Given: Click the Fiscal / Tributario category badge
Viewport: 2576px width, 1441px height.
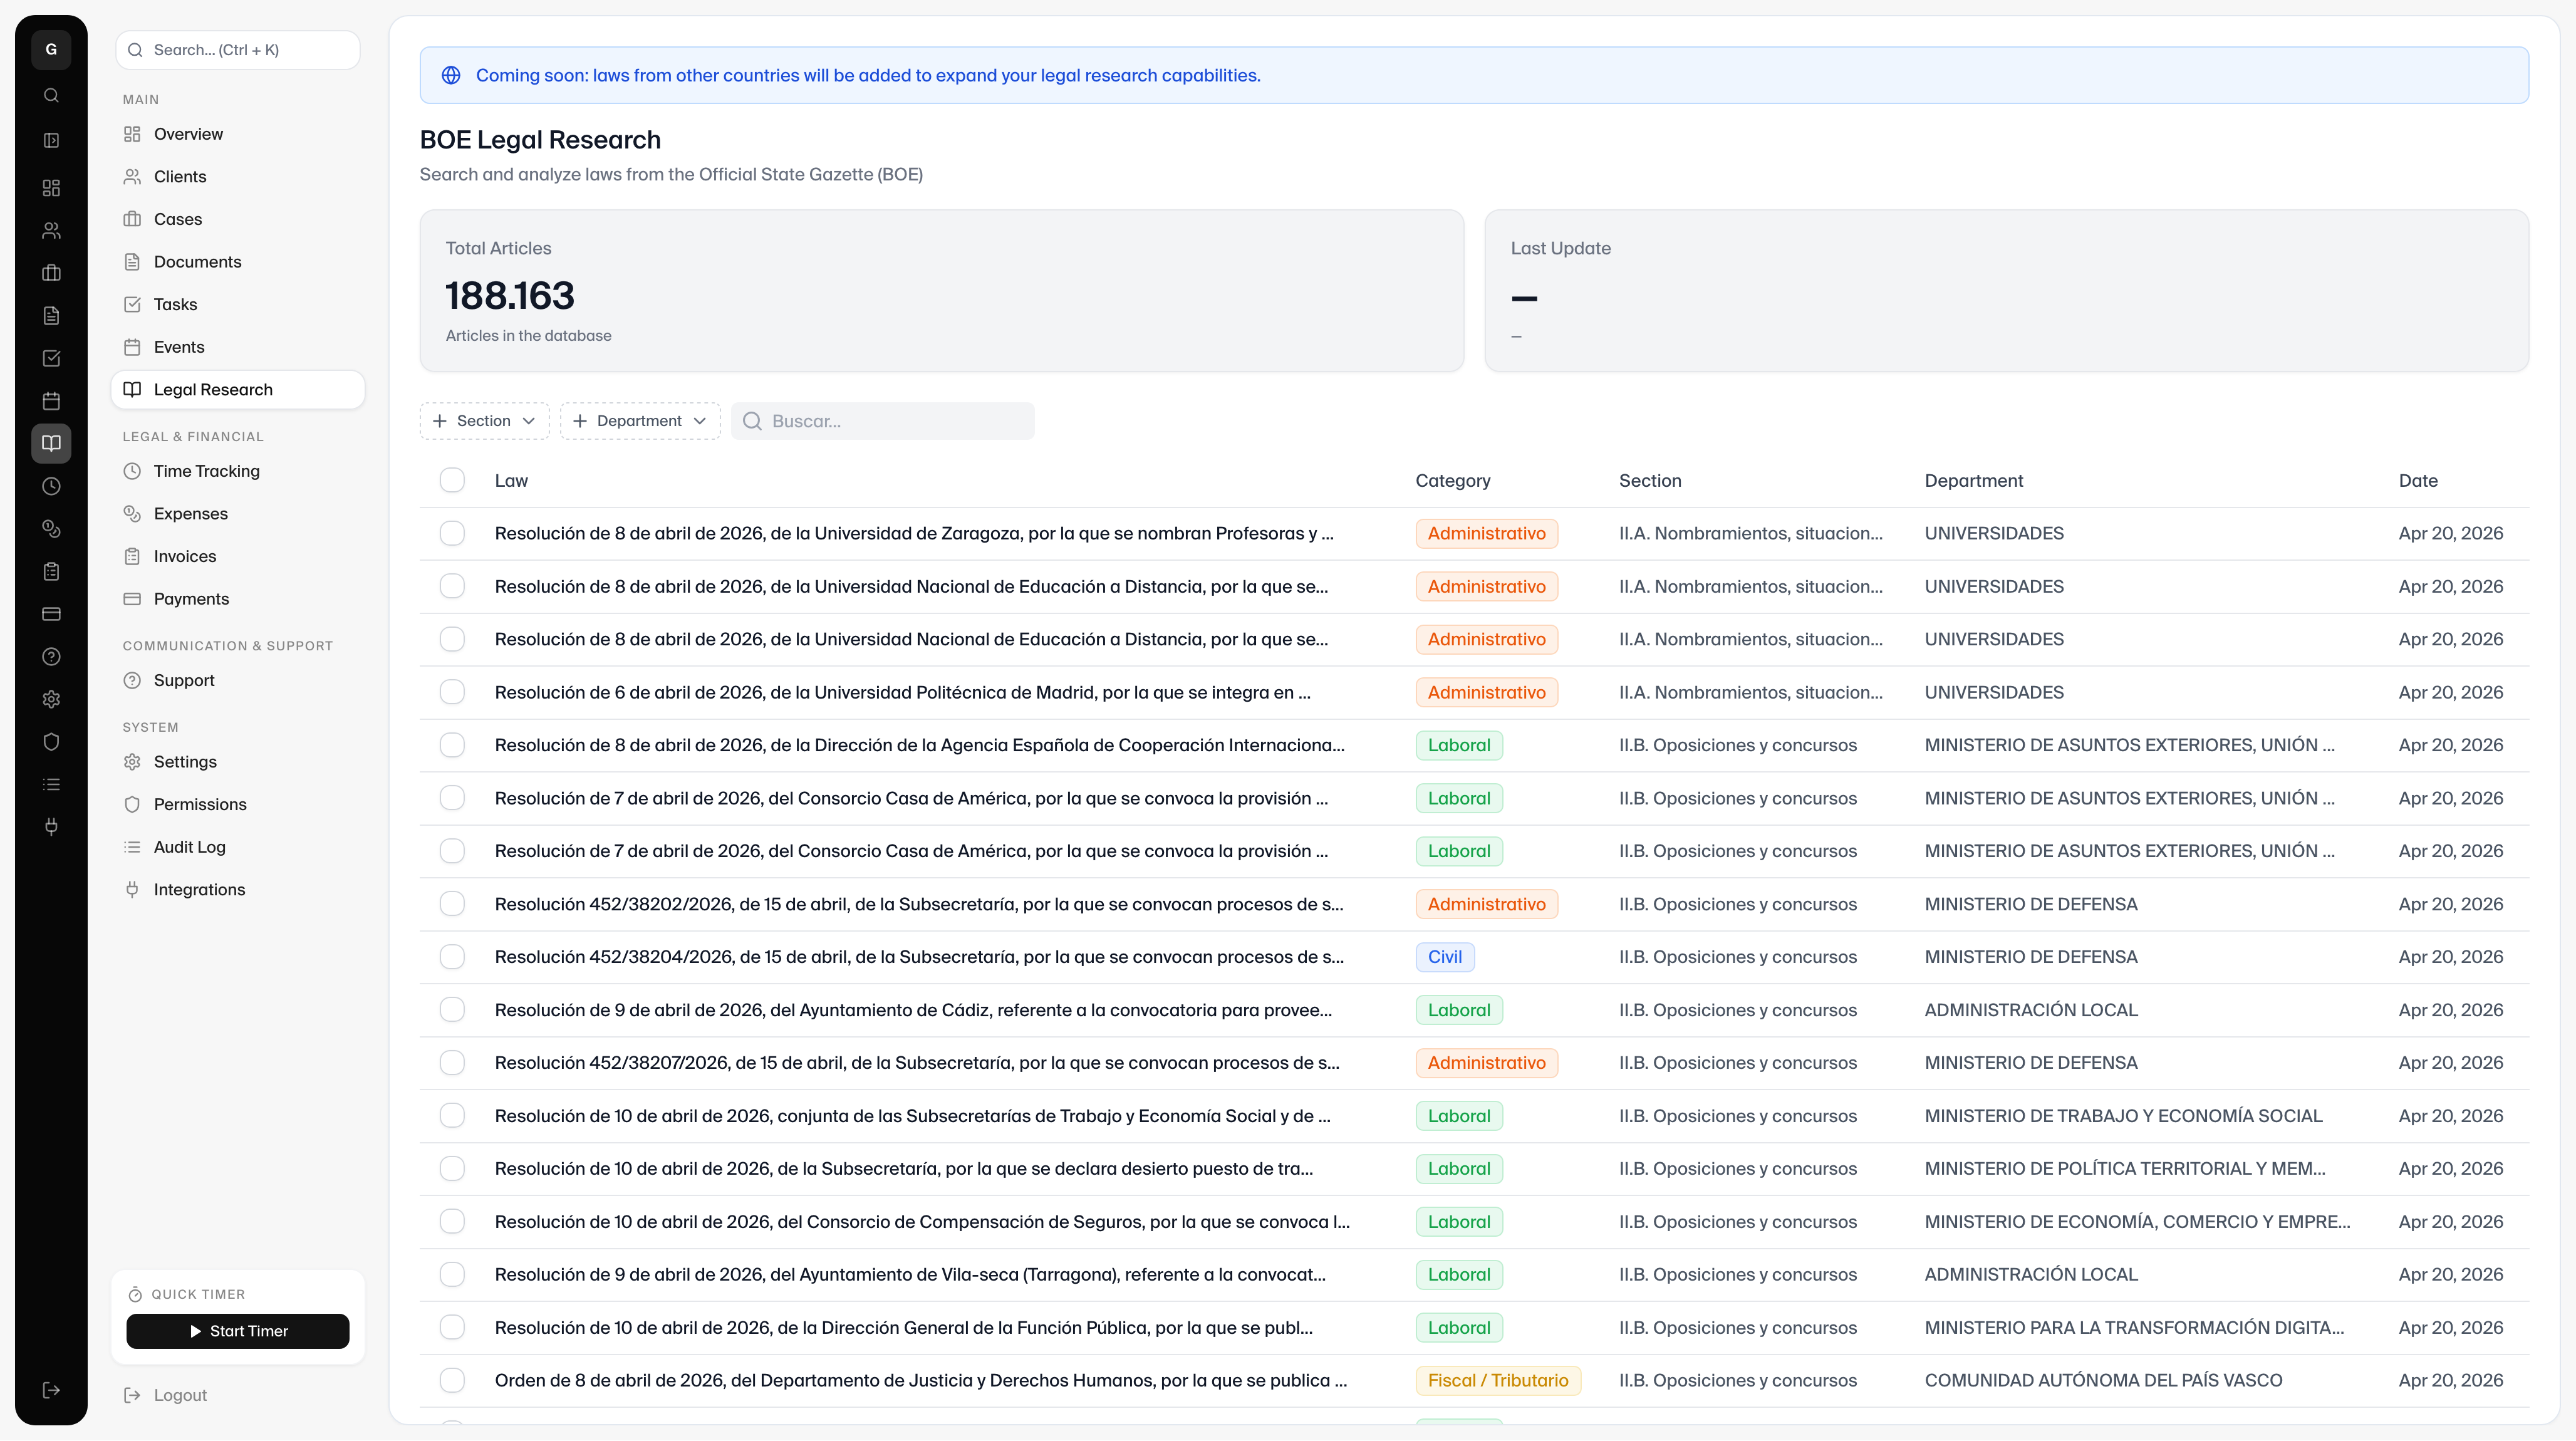Looking at the screenshot, I should click(x=1497, y=1380).
